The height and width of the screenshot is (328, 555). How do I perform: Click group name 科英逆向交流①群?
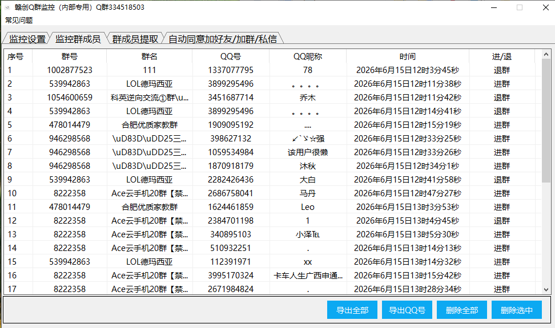[150, 98]
